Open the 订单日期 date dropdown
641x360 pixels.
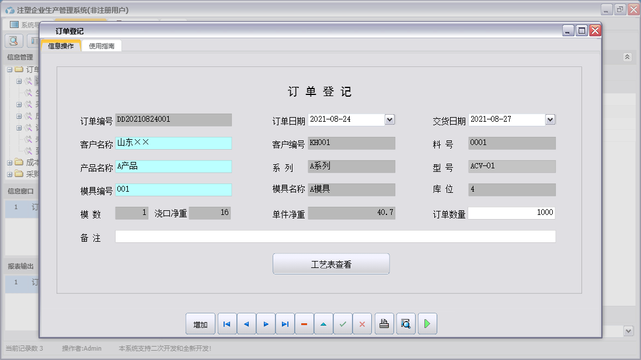(390, 119)
